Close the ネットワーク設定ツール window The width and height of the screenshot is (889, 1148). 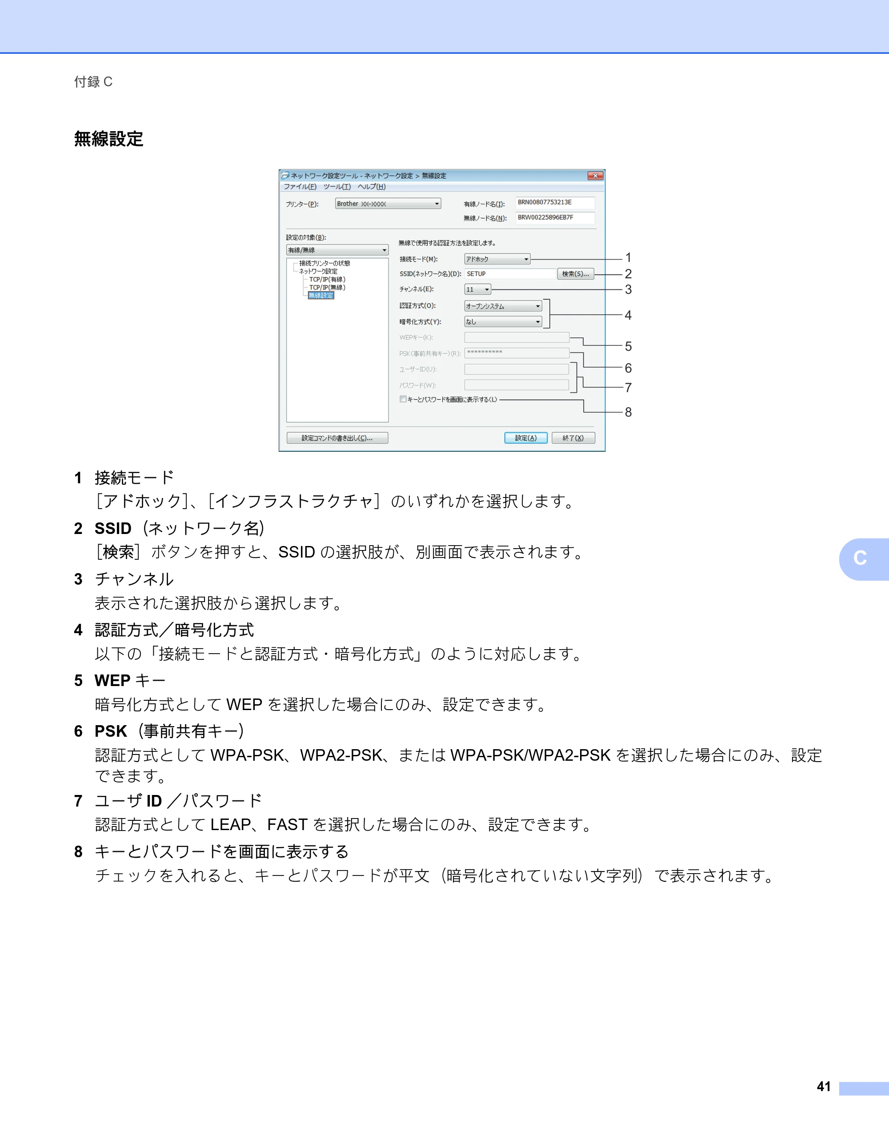tap(595, 176)
